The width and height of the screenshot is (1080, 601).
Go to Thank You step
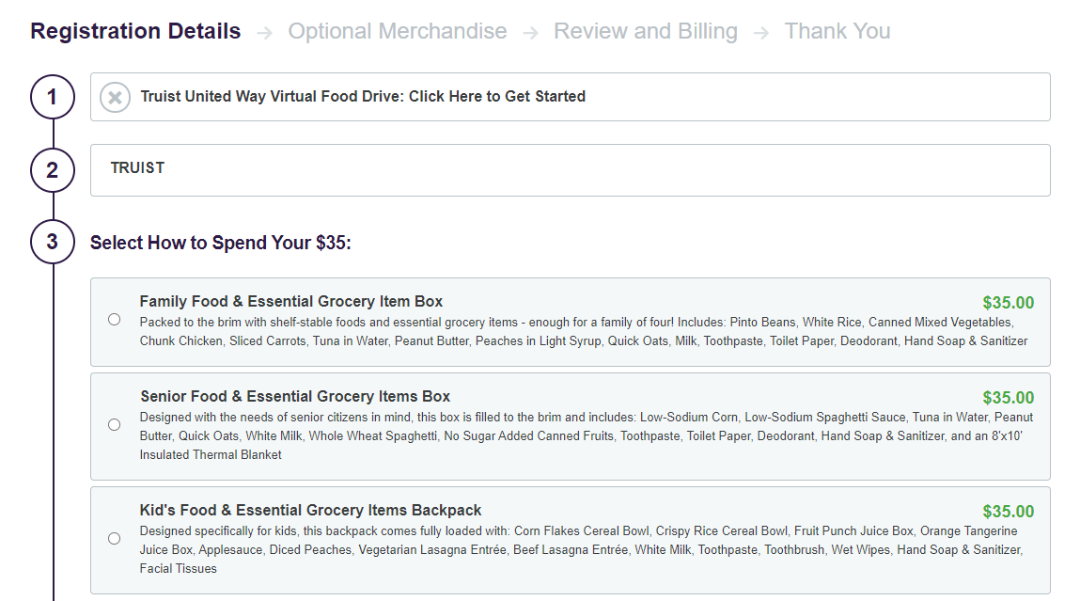837,31
